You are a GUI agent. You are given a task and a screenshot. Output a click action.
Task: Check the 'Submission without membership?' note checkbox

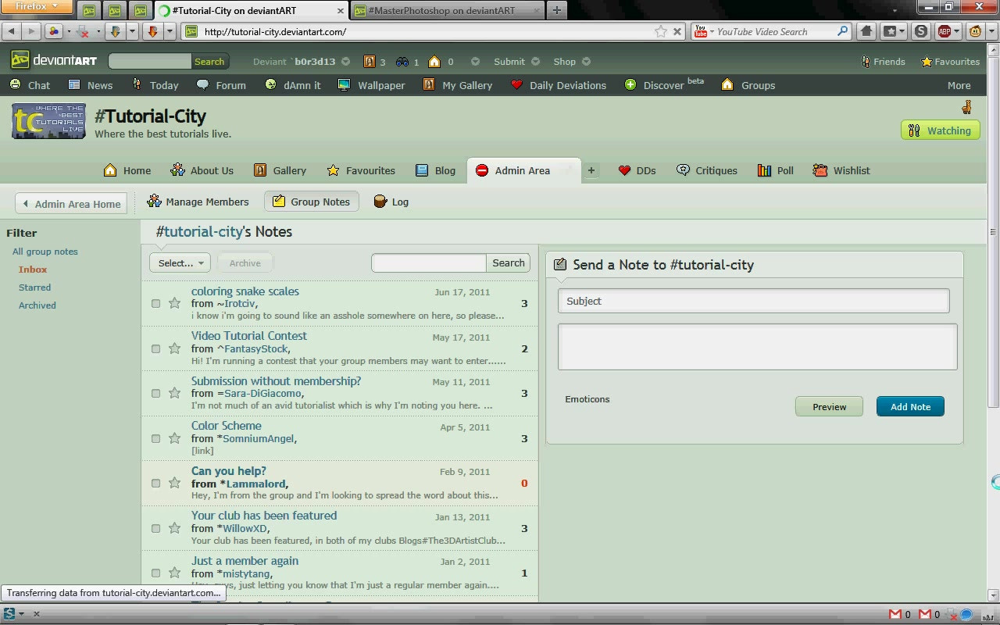[x=155, y=393]
